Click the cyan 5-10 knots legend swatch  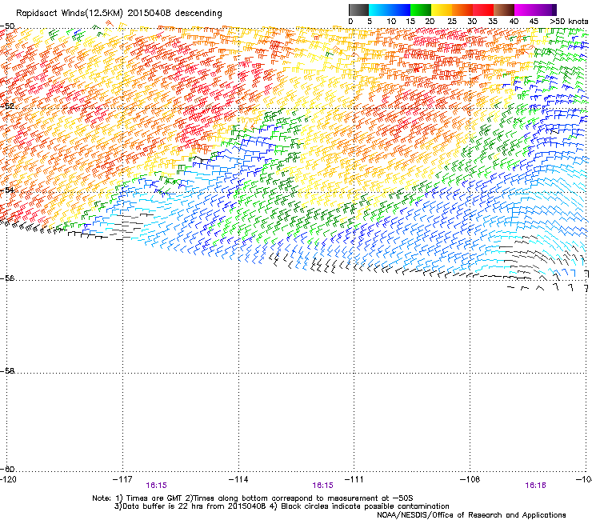(x=379, y=10)
